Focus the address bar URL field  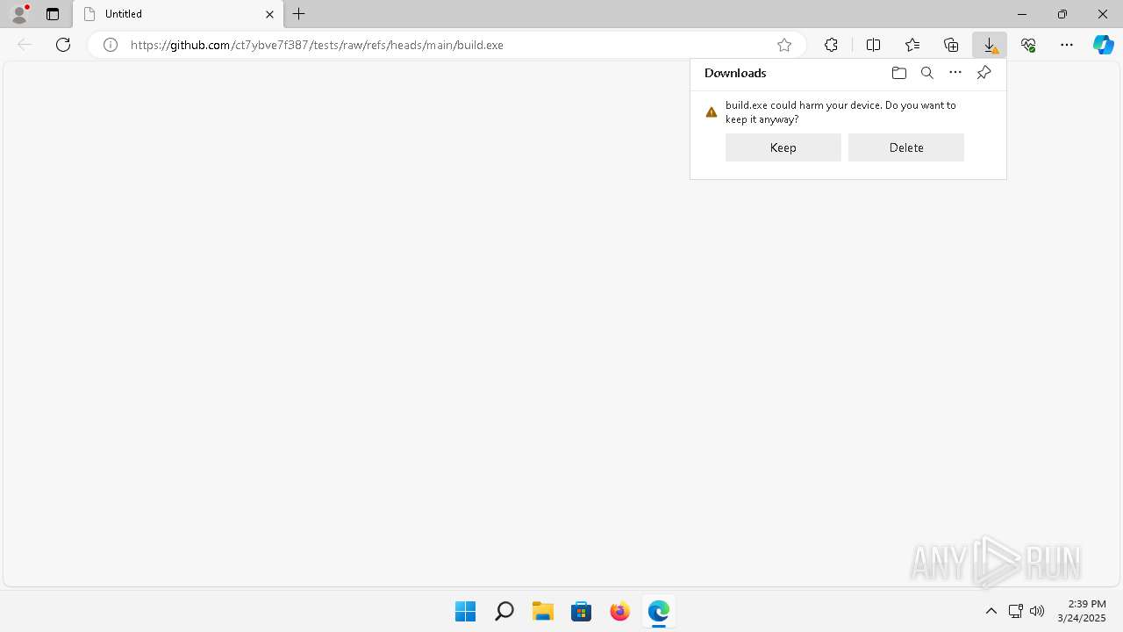tap(447, 45)
